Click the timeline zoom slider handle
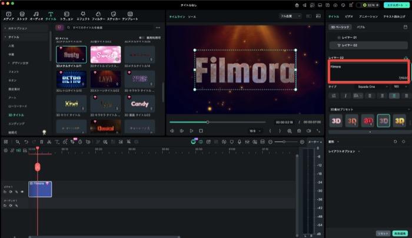The width and height of the screenshot is (412, 238). (x=284, y=142)
